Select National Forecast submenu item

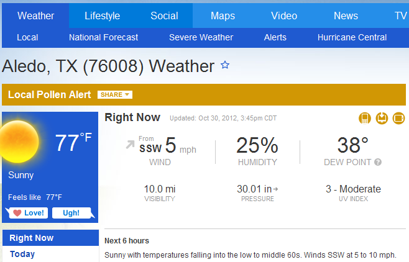(104, 37)
